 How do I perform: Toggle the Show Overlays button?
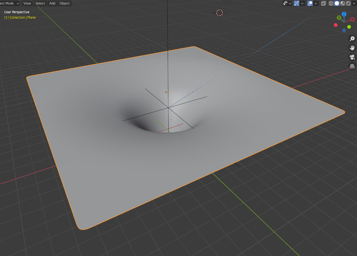tap(310, 3)
